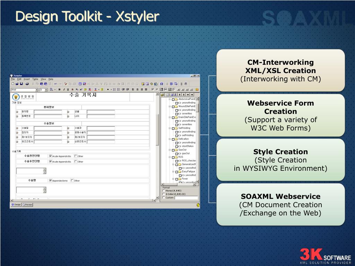The height and width of the screenshot is (266, 355).
Task: Click the Italic formatting icon
Action: tap(64, 90)
